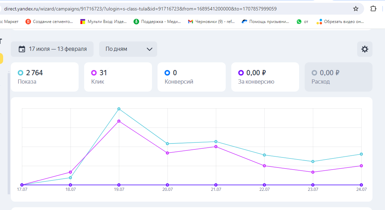This screenshot has width=385, height=210.
Task: Click the 24.07 impressions data point
Action: 361,154
